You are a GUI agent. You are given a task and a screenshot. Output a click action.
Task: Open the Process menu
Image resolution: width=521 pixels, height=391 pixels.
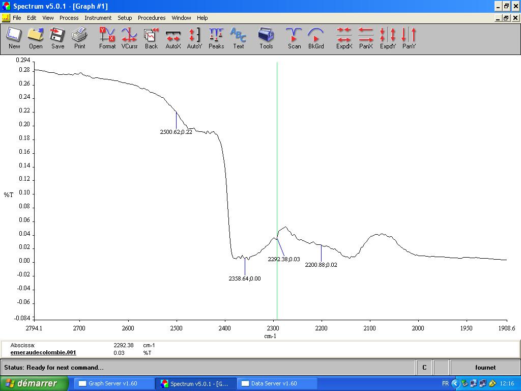(x=69, y=18)
